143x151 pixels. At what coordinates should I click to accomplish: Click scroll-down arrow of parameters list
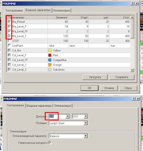pyautogui.click(x=132, y=70)
